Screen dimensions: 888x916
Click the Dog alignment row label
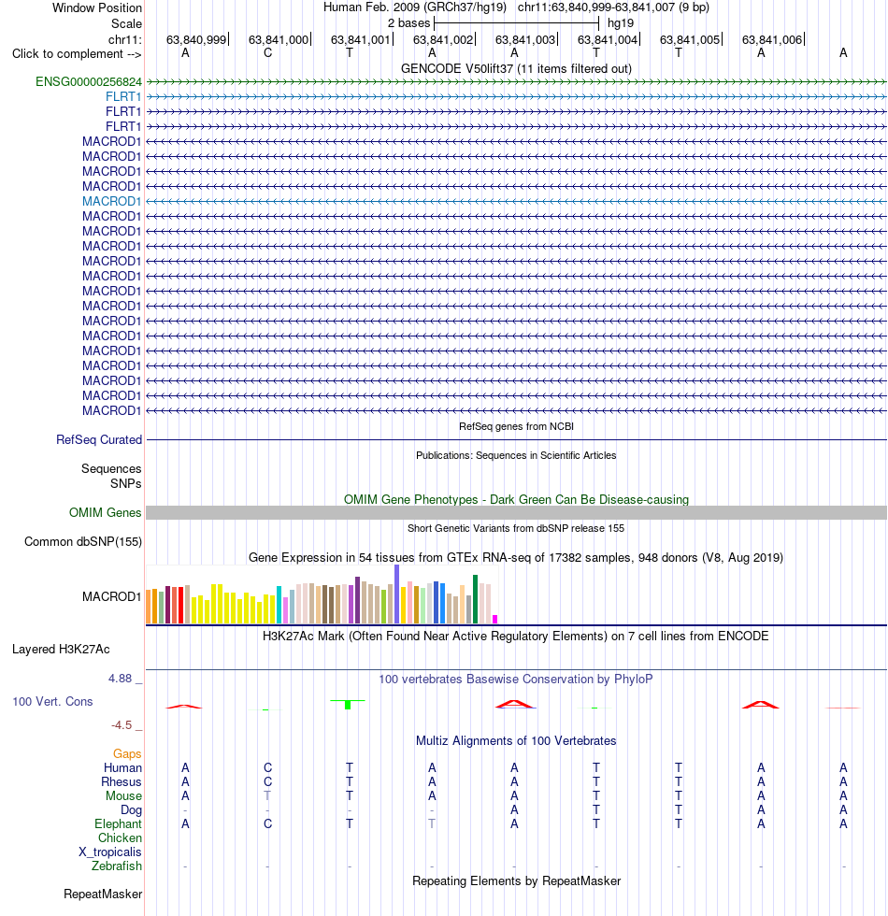132,809
